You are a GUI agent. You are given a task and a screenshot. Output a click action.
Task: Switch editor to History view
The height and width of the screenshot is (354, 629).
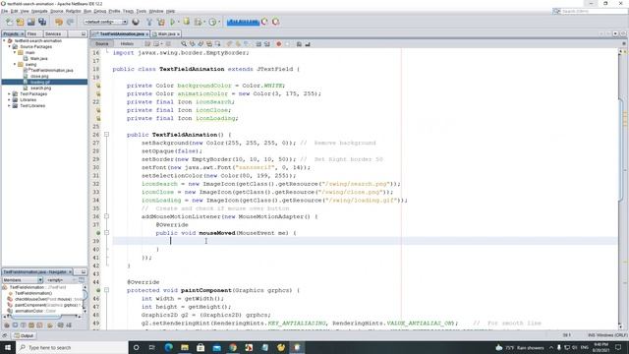coord(127,43)
